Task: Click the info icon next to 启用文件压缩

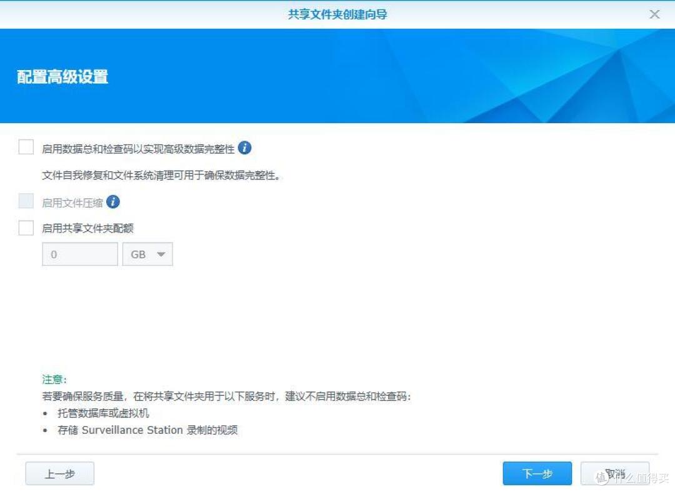Action: [113, 202]
